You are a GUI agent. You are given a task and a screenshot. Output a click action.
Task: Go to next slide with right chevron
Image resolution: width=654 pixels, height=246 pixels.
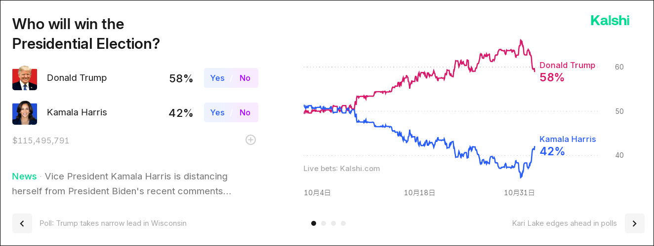tap(634, 223)
